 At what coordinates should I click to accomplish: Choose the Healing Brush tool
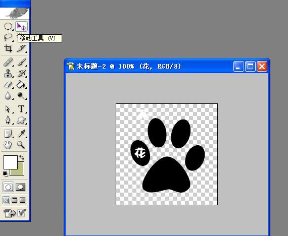(x=8, y=62)
